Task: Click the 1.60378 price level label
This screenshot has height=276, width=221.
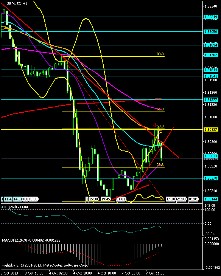Action: pyautogui.click(x=211, y=178)
